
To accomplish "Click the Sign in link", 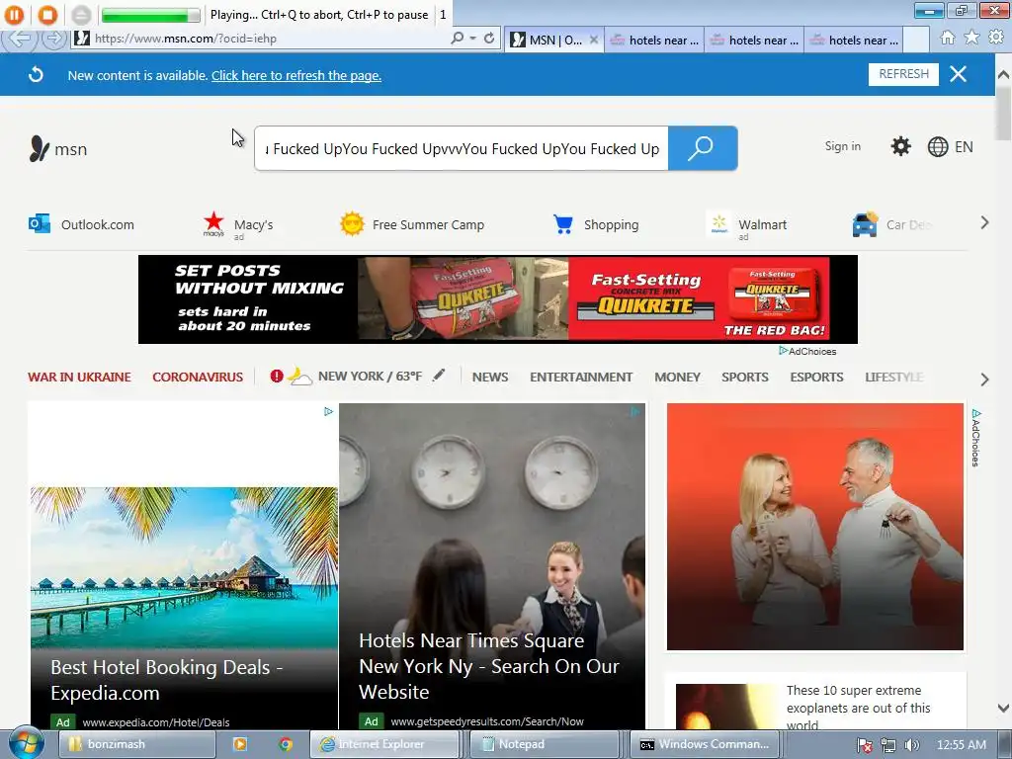I will tap(842, 146).
